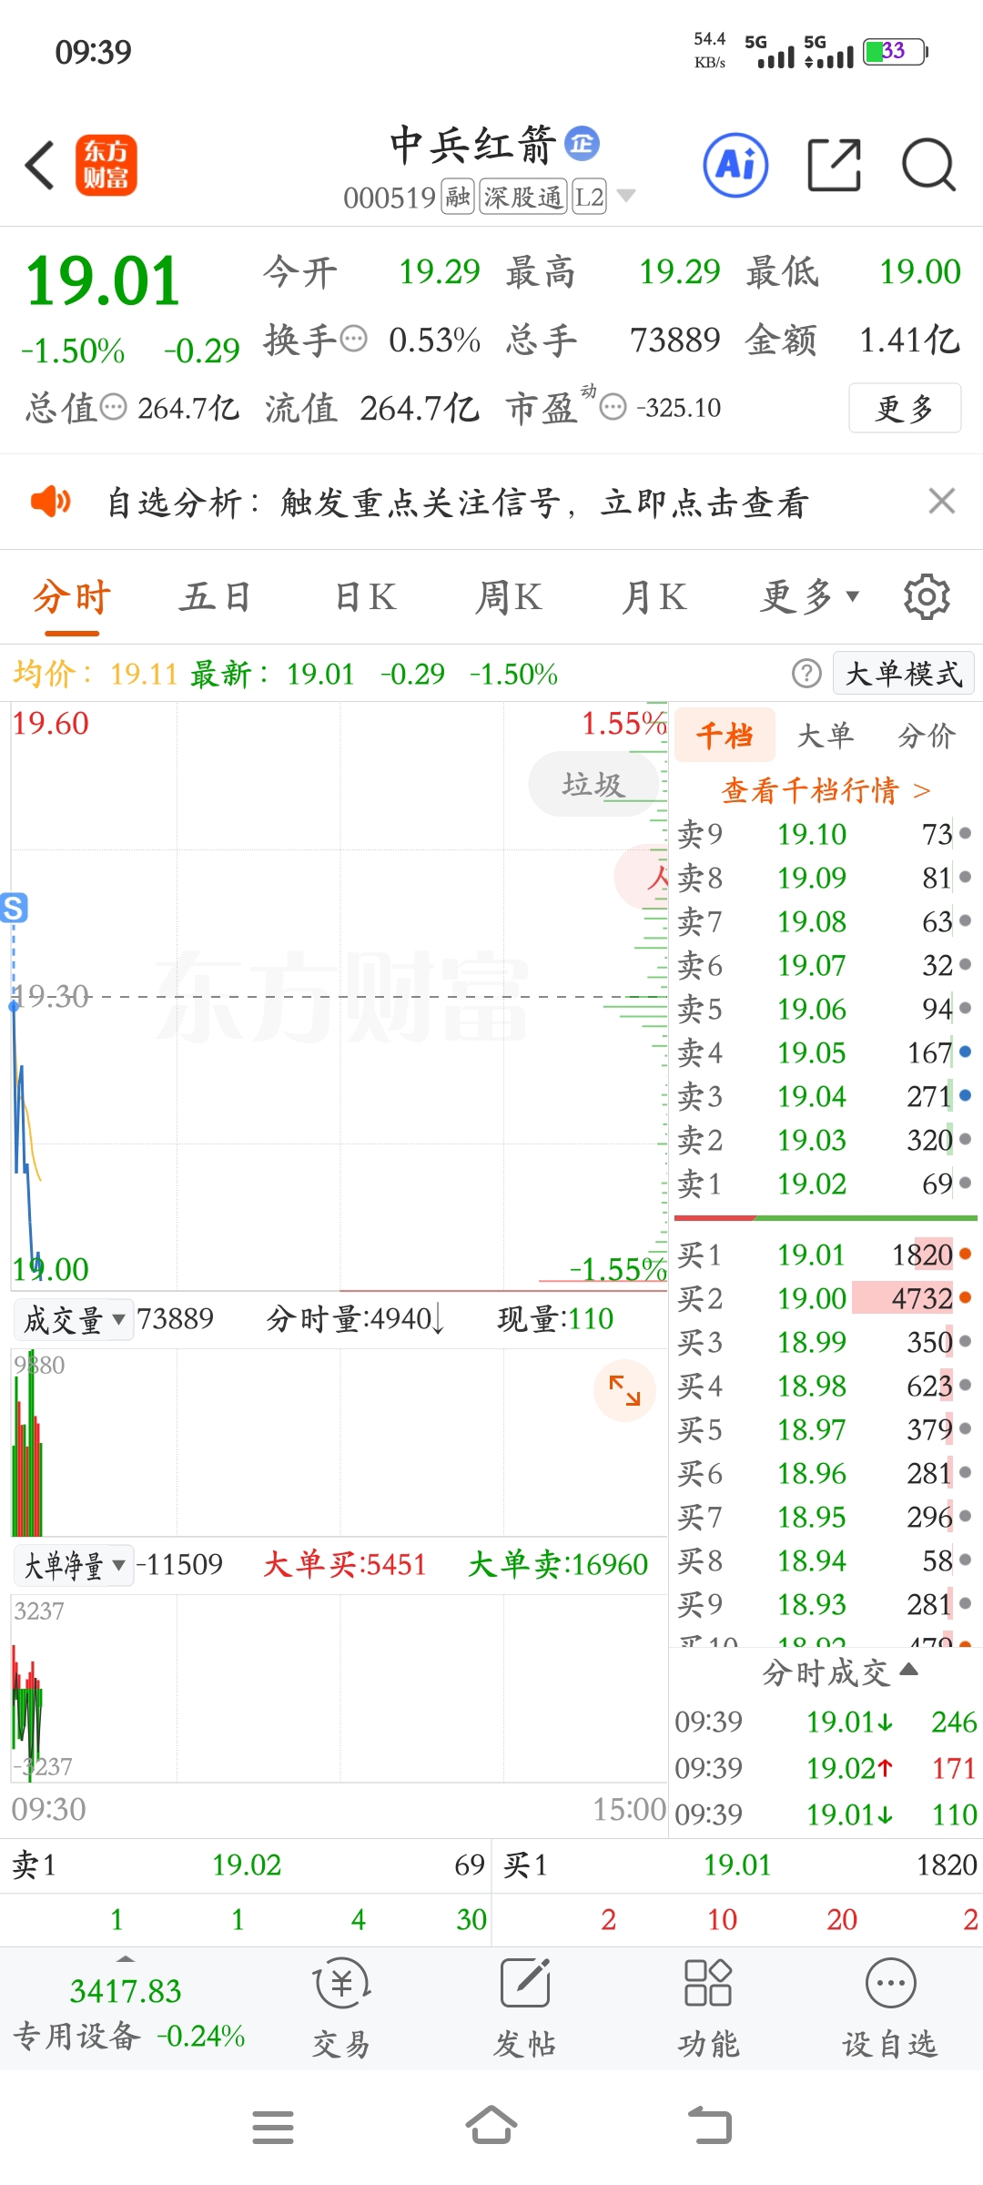Screen dimensions: 983x2185
Task: Expand index bar above 3417.83
Action: pos(126,1958)
